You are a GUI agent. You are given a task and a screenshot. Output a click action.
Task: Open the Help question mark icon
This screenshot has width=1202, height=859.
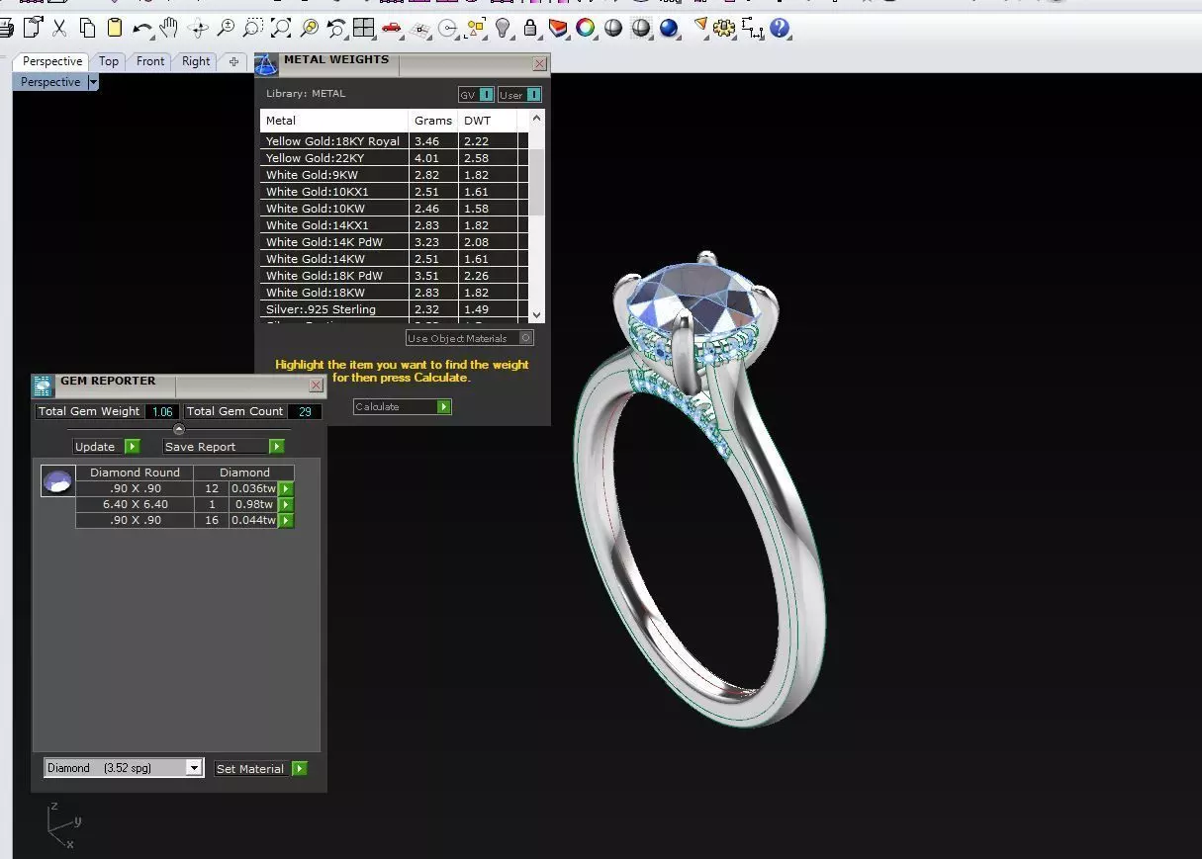point(780,28)
